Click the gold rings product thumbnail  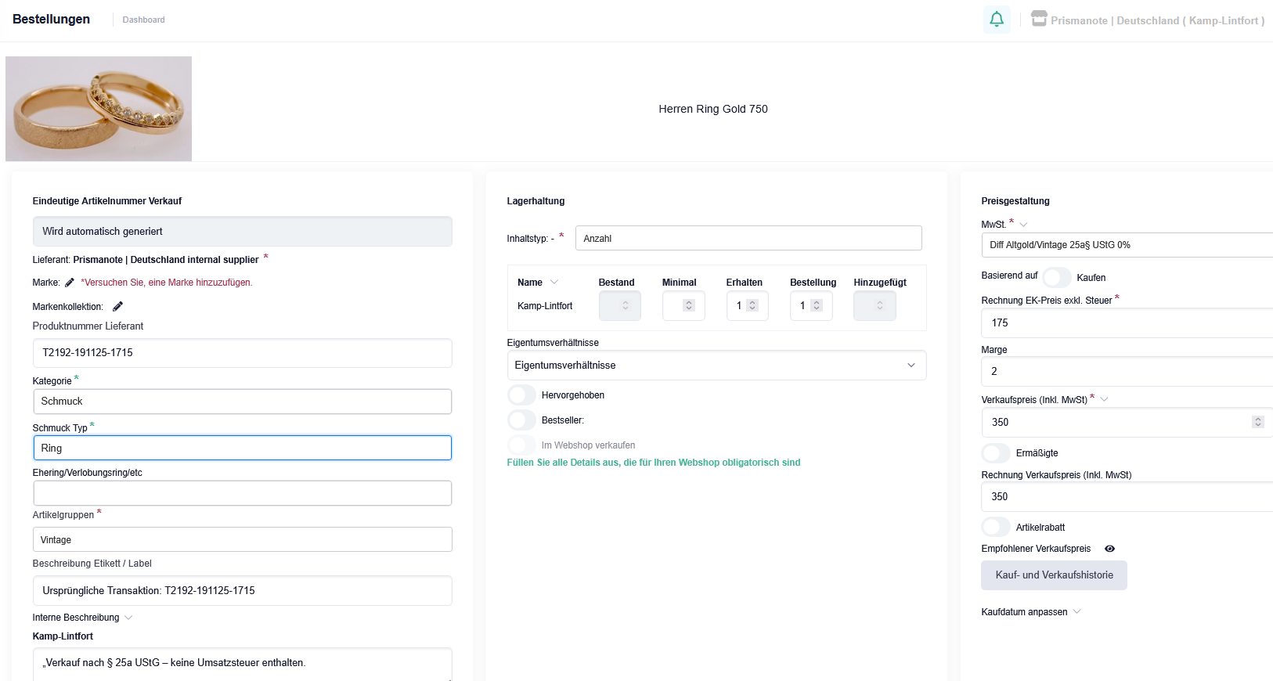(x=99, y=109)
